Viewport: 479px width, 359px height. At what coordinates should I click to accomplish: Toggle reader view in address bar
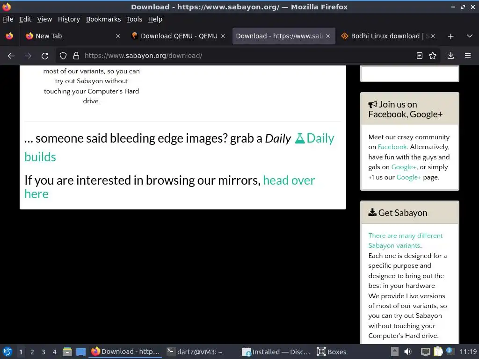coord(420,56)
